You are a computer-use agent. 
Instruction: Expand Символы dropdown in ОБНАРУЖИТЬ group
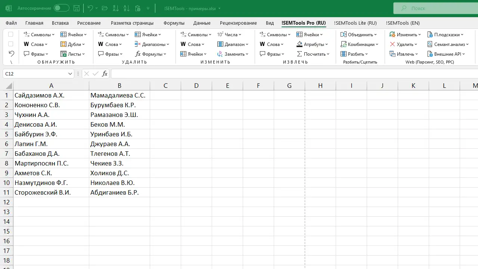click(x=39, y=34)
